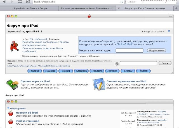Click the magnifier icon beside search field
179x128 pixels.
click(x=117, y=64)
